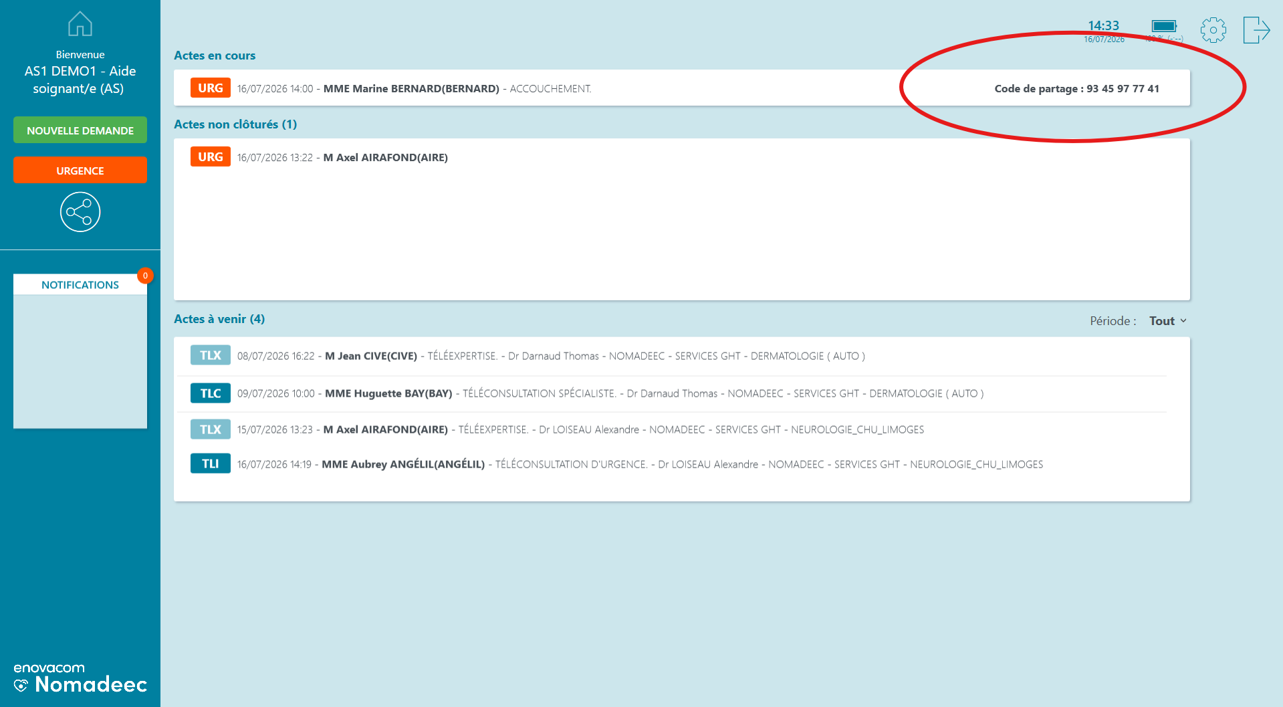
Task: Log out with the exit icon
Action: pyautogui.click(x=1256, y=30)
